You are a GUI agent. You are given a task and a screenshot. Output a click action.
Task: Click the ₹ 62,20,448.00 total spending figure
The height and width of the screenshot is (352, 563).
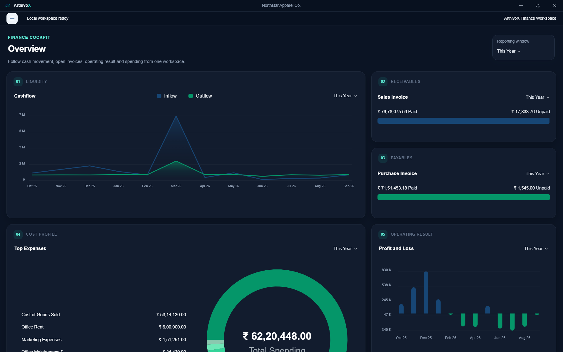277,336
